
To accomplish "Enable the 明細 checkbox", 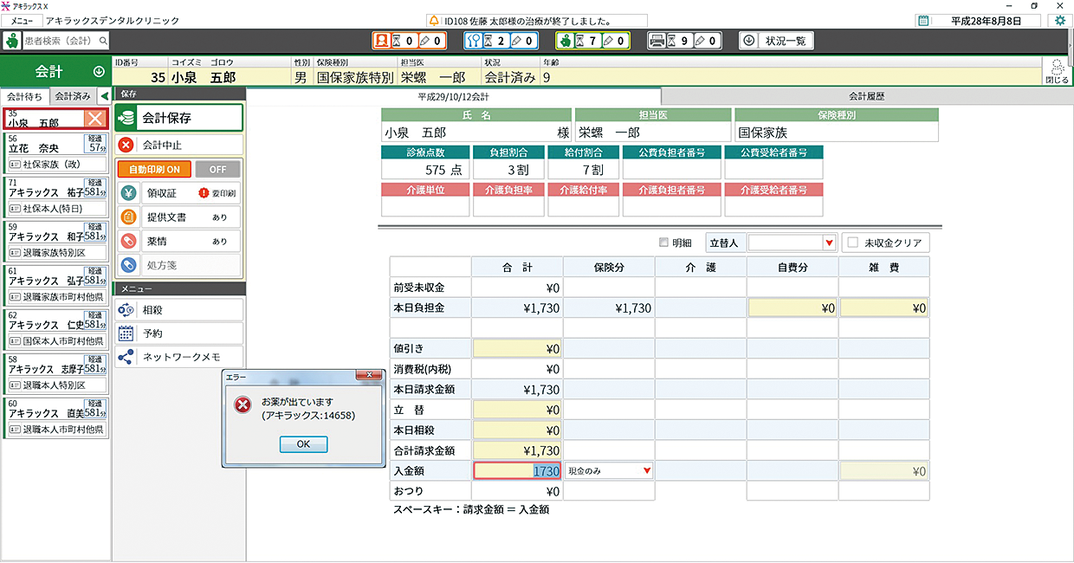I will pyautogui.click(x=664, y=243).
